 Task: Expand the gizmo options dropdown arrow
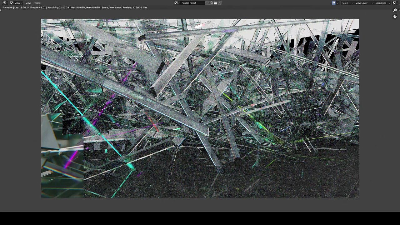337,3
